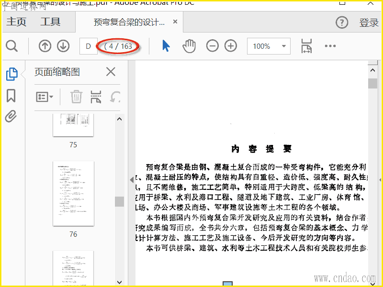The width and height of the screenshot is (383, 287).
Task: Expand the right tools pane arrow
Action: pyautogui.click(x=380, y=180)
